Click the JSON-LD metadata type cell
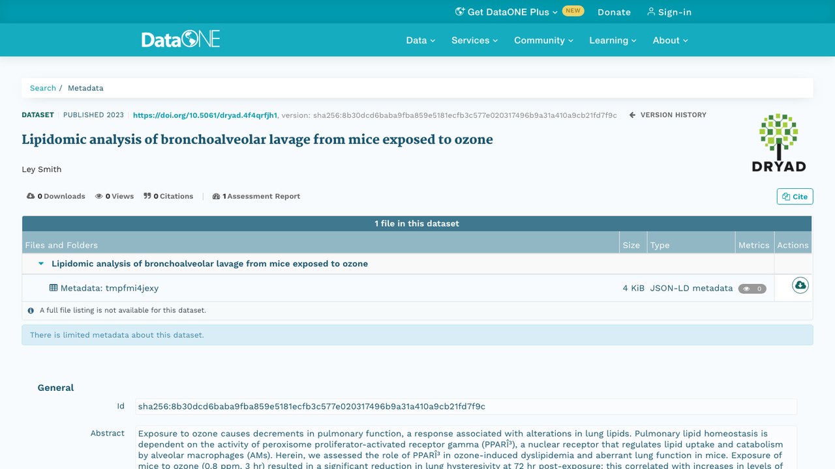Viewport: 835px width, 469px height. click(x=691, y=288)
